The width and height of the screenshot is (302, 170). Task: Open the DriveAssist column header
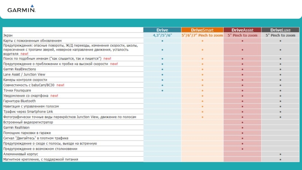[x=242, y=30]
